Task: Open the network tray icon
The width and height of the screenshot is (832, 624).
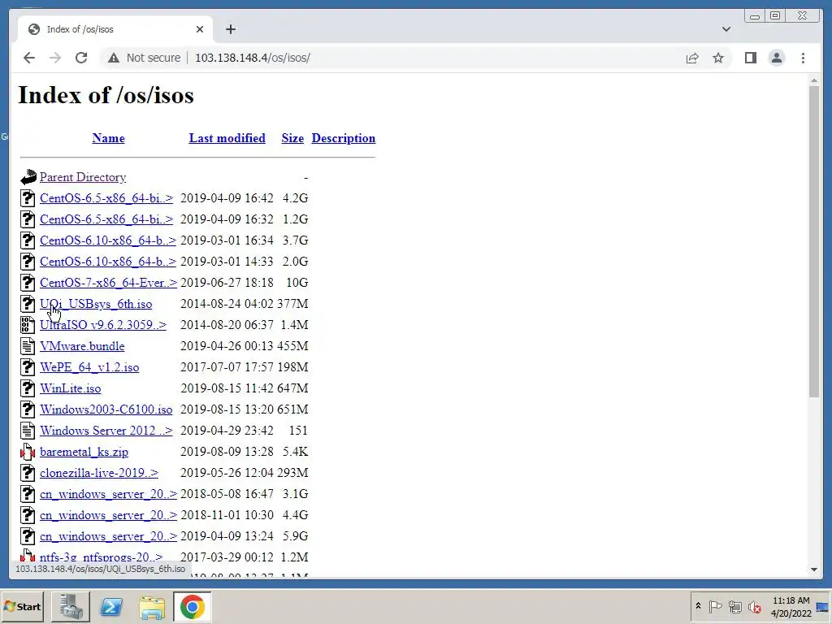Action: (734, 606)
